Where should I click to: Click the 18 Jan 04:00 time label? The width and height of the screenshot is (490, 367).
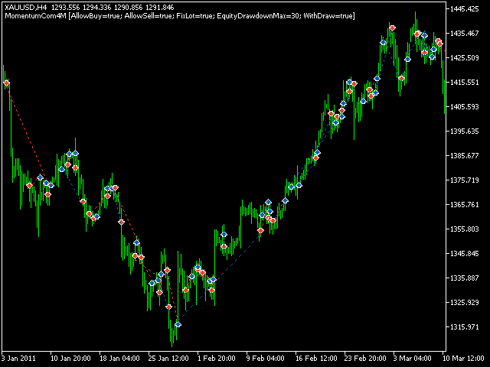[x=119, y=359]
